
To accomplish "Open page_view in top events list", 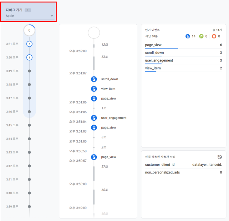I will [183, 45].
